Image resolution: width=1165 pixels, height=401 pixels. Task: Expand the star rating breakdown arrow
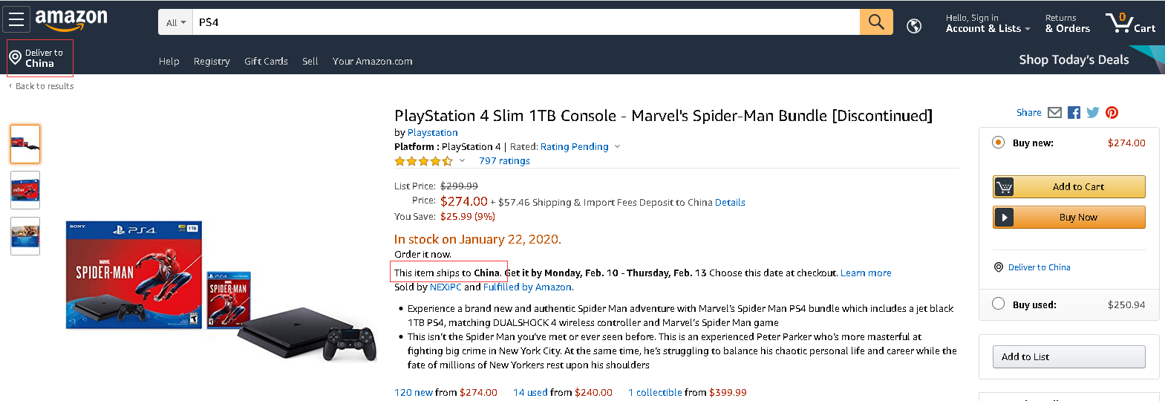point(462,160)
